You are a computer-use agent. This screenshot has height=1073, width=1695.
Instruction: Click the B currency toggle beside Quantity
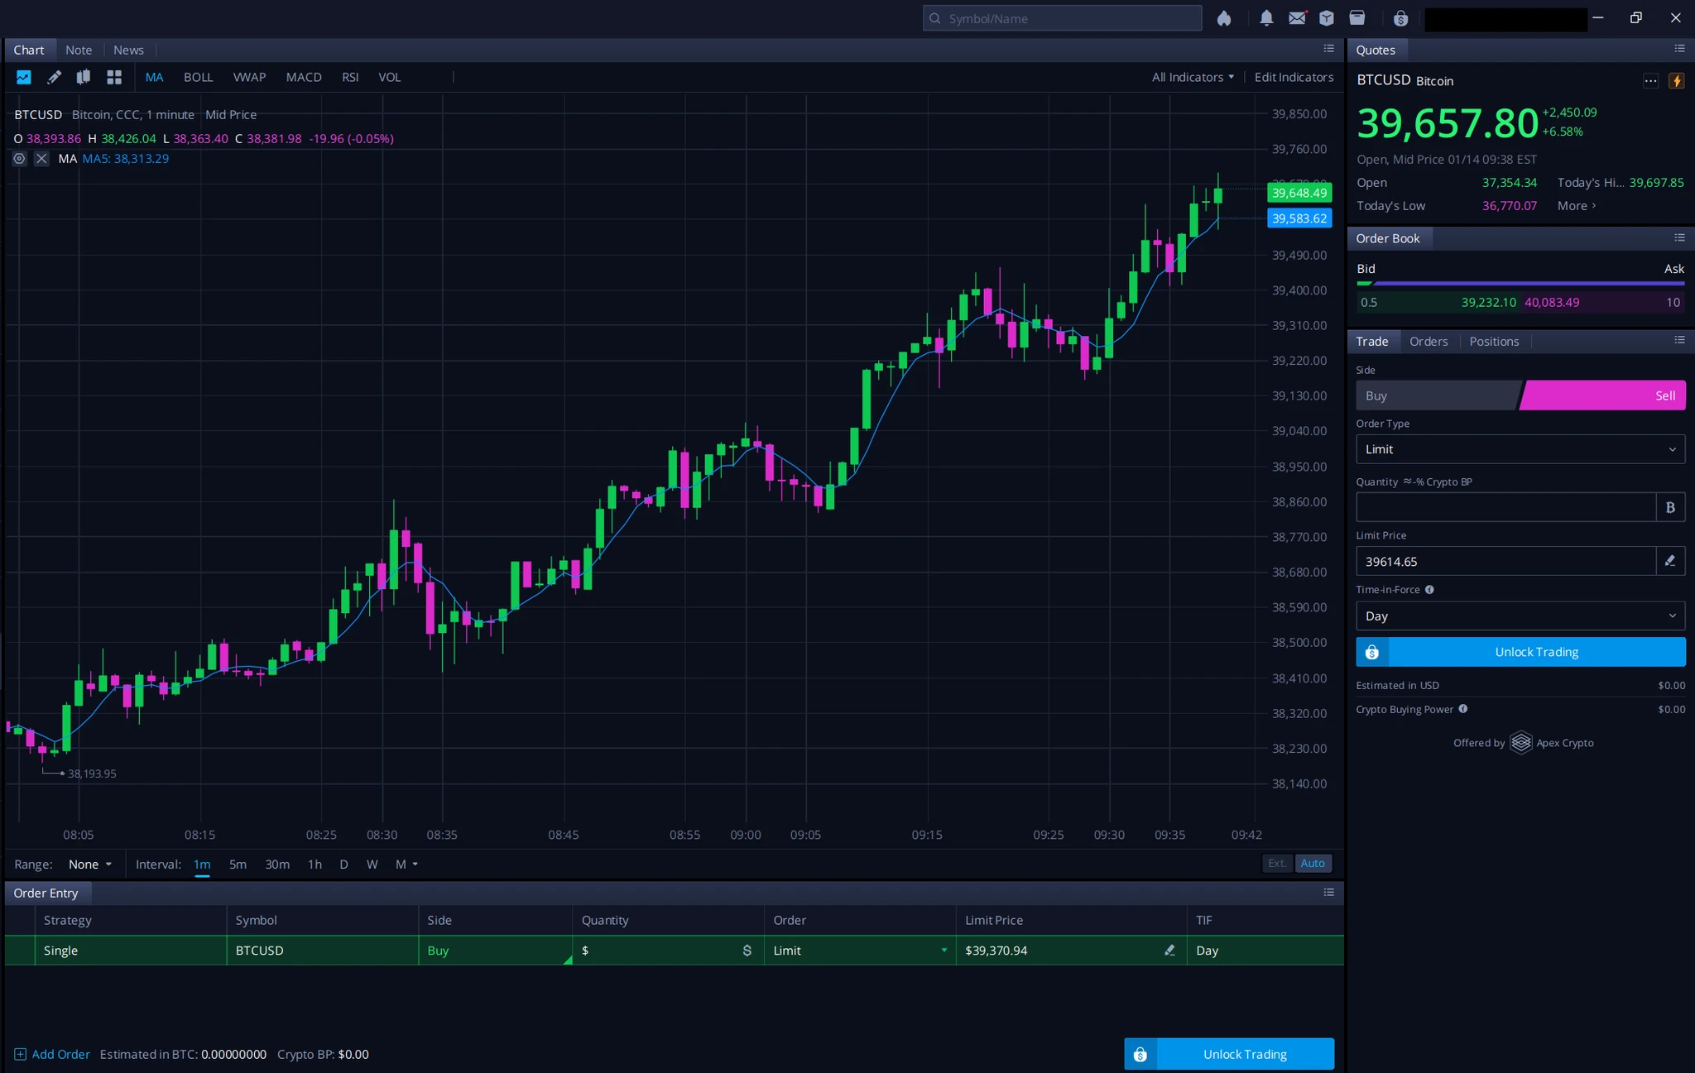[1670, 507]
